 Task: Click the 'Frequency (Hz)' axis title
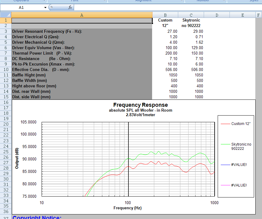click(128, 208)
